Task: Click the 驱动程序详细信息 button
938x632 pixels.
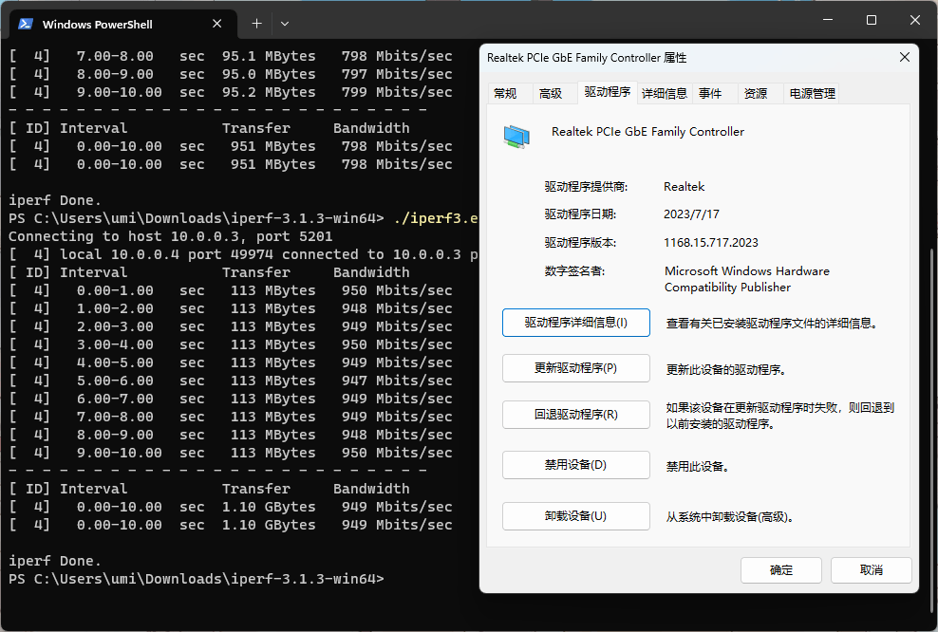Action: point(576,323)
